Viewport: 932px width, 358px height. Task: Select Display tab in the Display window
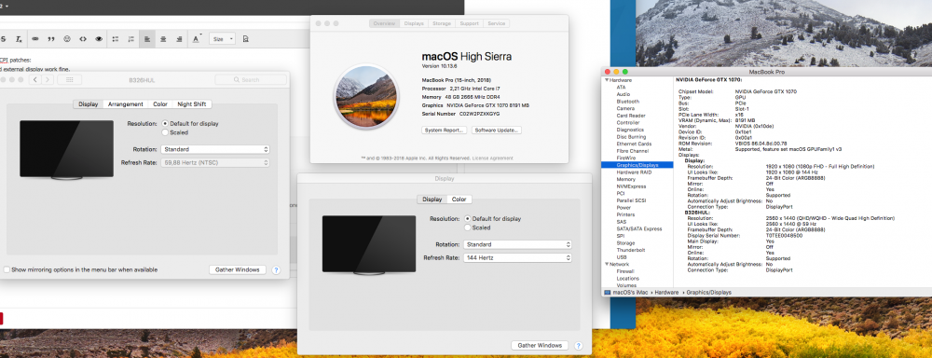[432, 200]
